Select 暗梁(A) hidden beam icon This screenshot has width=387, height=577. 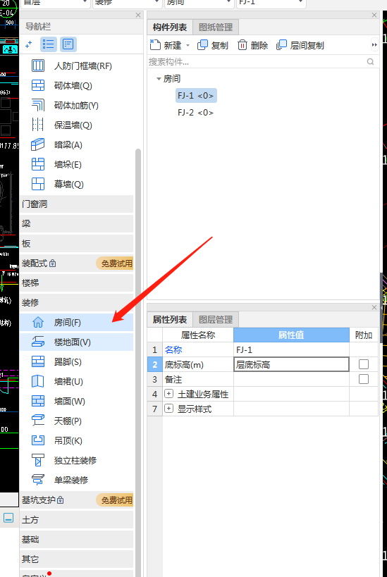(38, 145)
